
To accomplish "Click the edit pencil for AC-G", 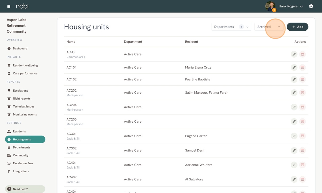I will tap(294, 54).
